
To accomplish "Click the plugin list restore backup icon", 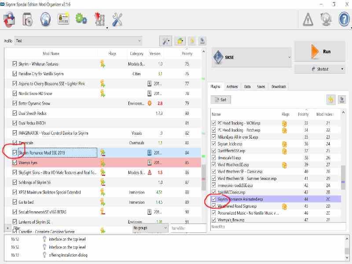I will (x=341, y=99).
